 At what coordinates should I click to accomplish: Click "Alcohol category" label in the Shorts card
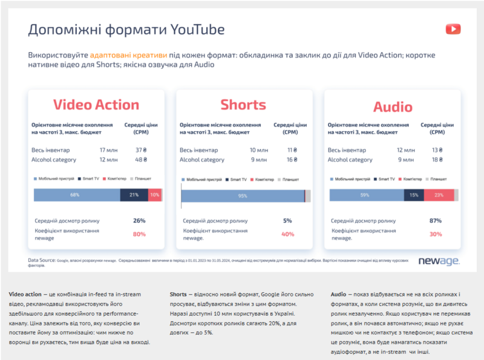point(202,160)
